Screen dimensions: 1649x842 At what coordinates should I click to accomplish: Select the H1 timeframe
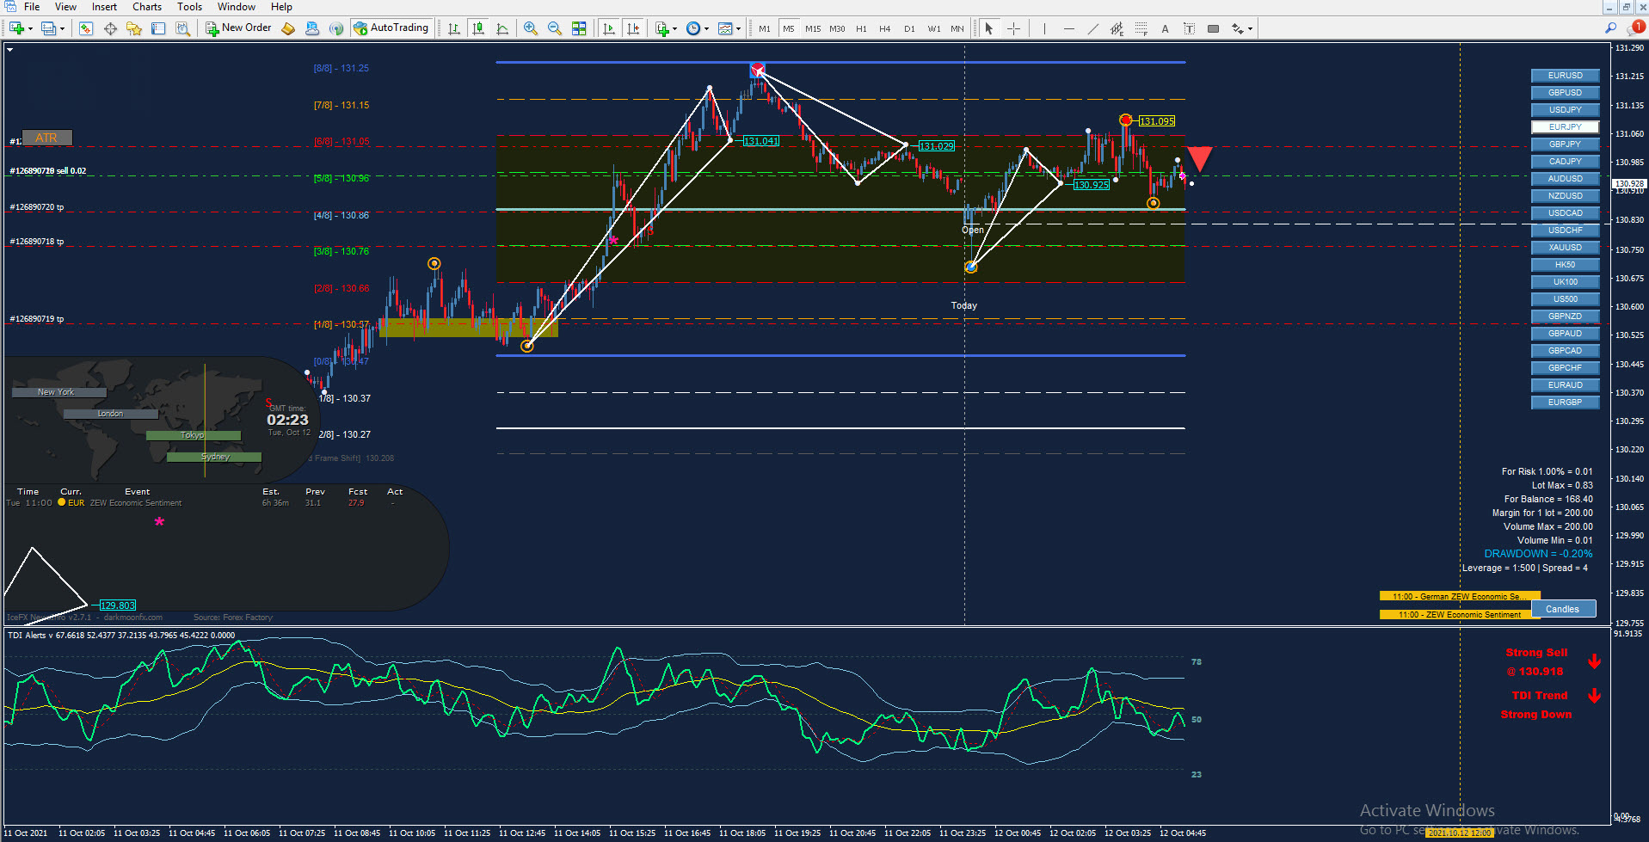pyautogui.click(x=861, y=28)
